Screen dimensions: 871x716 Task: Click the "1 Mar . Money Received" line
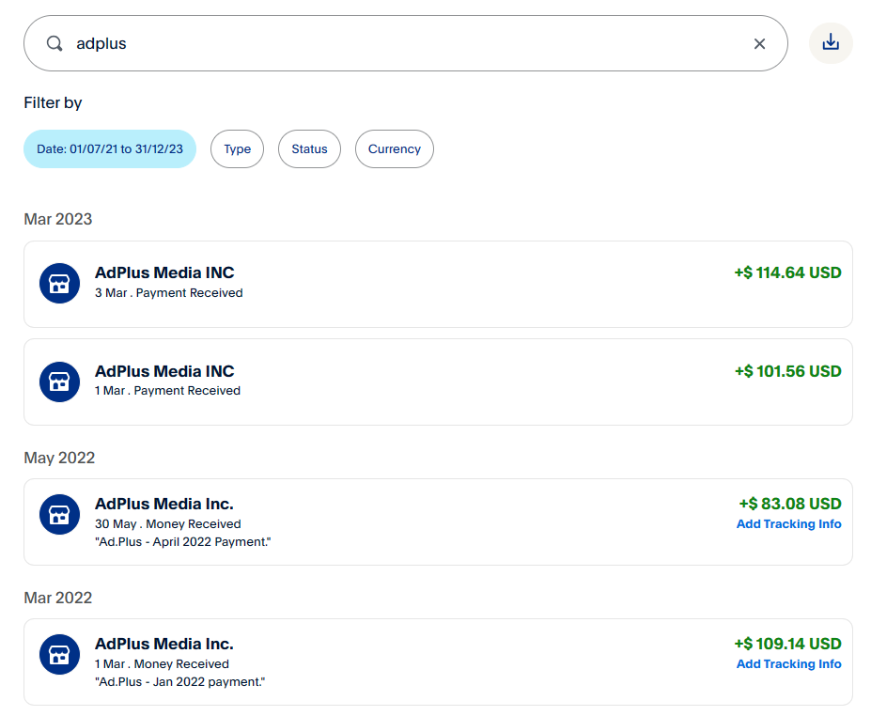click(162, 663)
